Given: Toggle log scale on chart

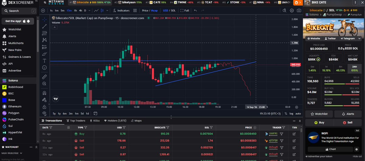Looking at the screenshot, I should (291, 113).
